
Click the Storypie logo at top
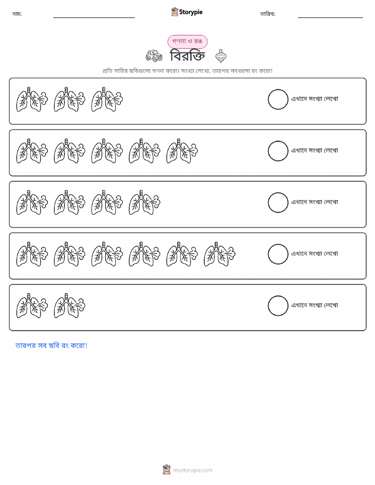pos(187,12)
